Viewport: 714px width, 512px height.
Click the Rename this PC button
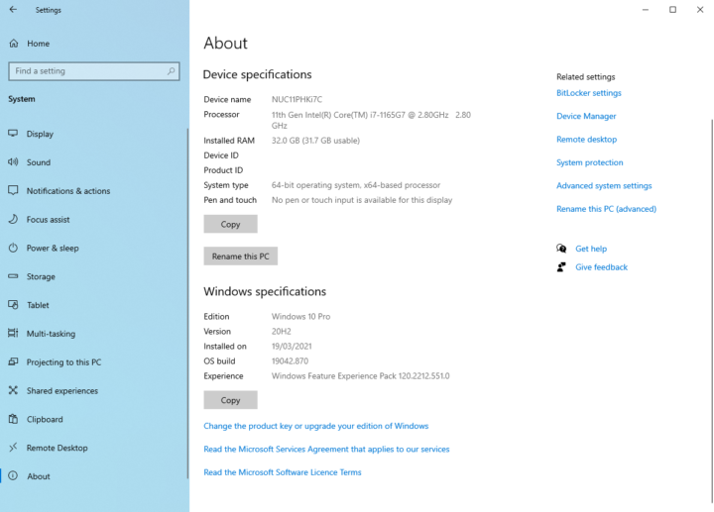click(x=240, y=256)
